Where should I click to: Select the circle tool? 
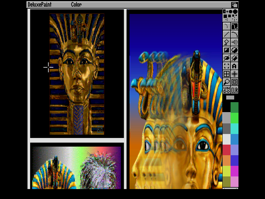coord(235,50)
